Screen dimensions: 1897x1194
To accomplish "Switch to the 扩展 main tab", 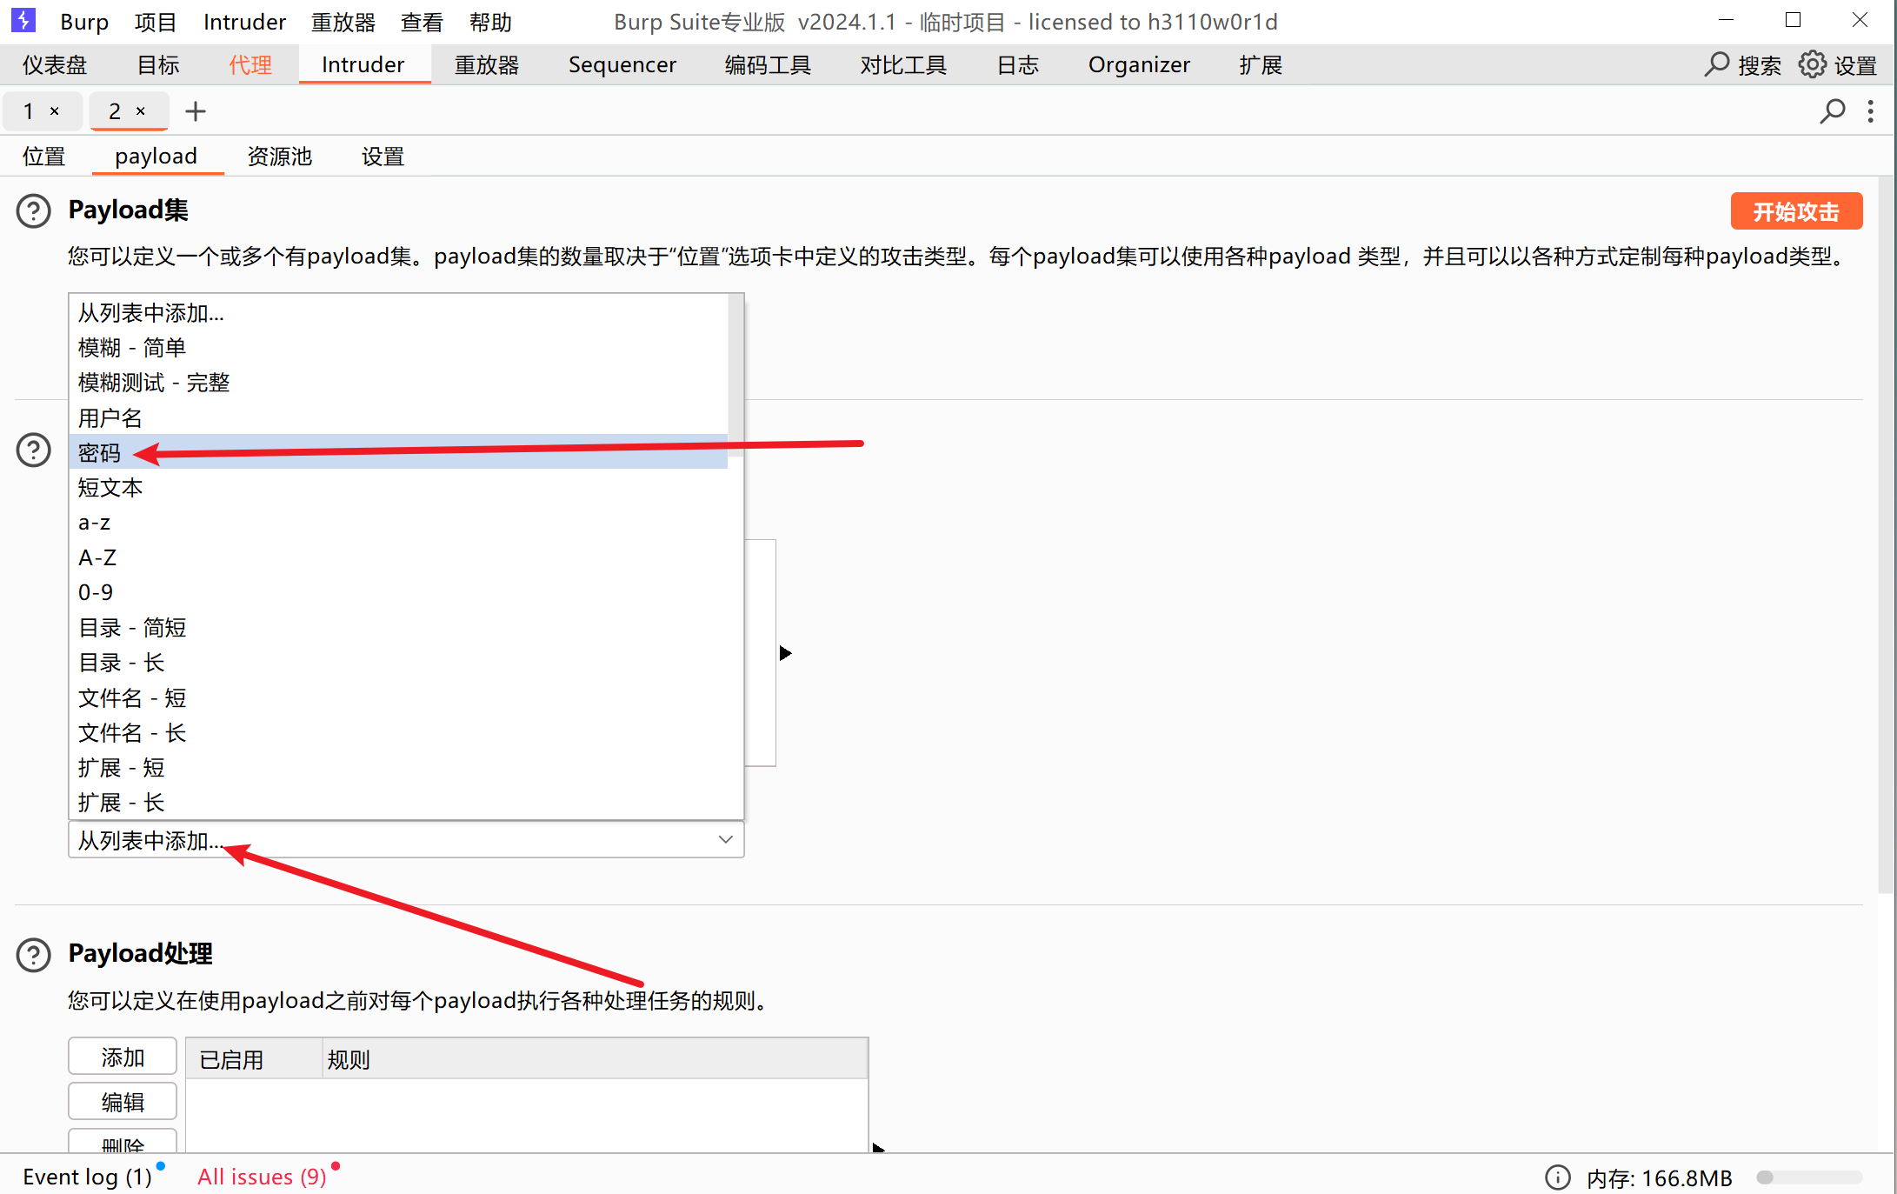I will pyautogui.click(x=1261, y=64).
